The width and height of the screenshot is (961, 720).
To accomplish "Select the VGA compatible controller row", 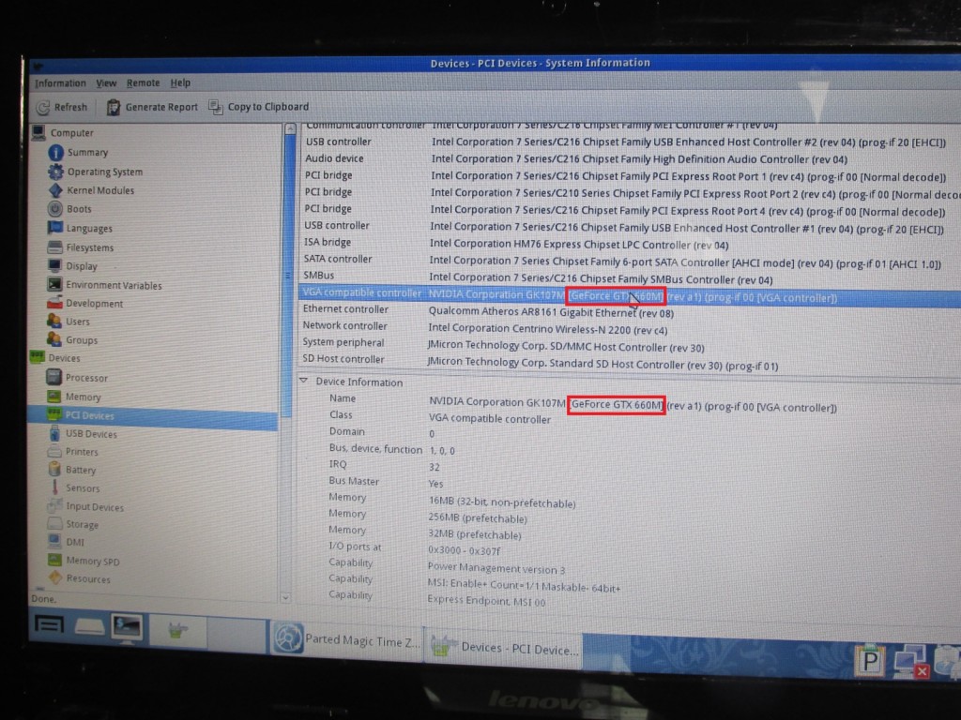I will pos(628,295).
